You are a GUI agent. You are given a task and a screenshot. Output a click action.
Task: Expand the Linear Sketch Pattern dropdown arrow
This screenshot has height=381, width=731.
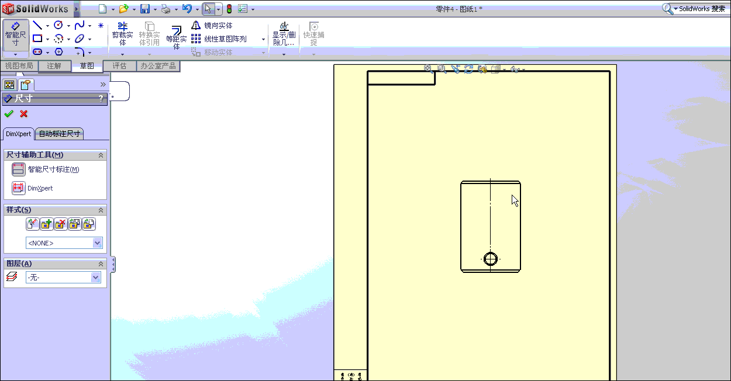[x=263, y=39]
